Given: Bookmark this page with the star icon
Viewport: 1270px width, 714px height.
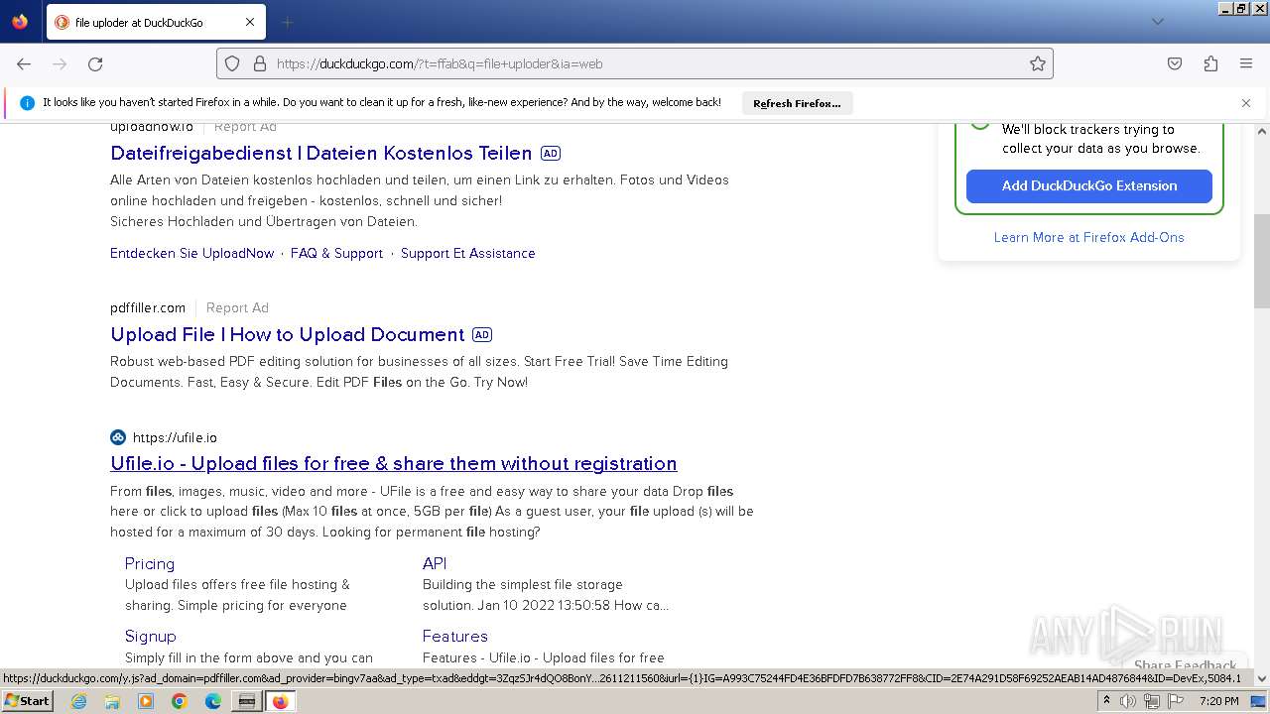Looking at the screenshot, I should click(x=1038, y=63).
